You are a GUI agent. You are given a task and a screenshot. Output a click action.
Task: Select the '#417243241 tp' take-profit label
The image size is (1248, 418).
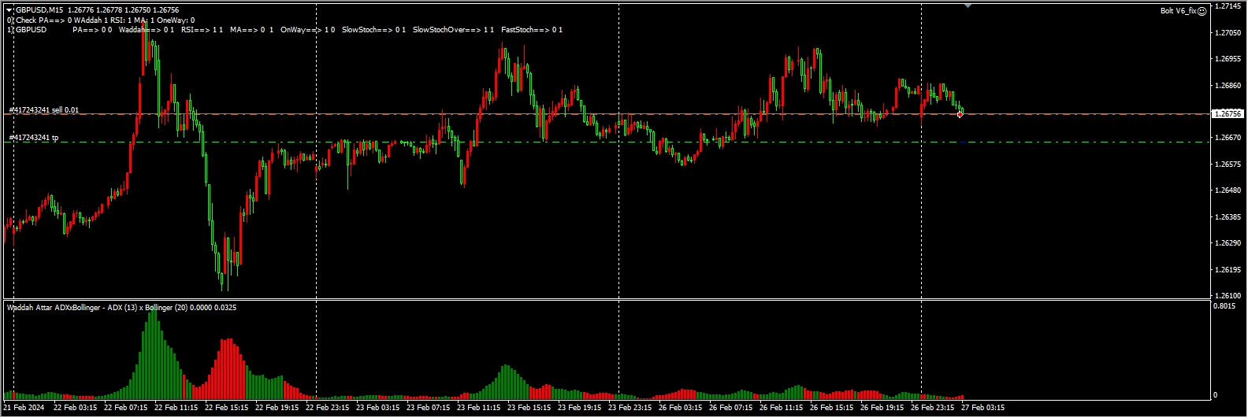click(33, 138)
